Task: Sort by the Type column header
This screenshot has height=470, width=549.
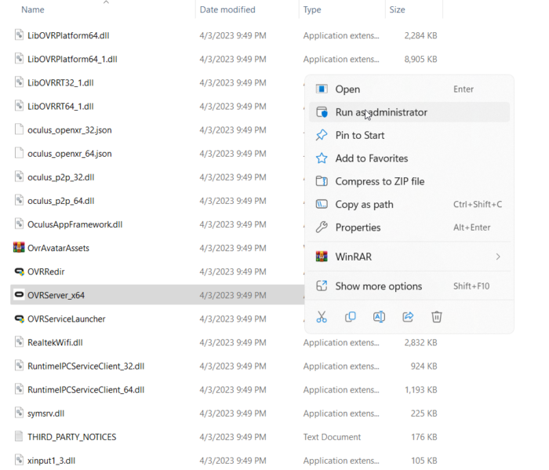Action: [312, 9]
